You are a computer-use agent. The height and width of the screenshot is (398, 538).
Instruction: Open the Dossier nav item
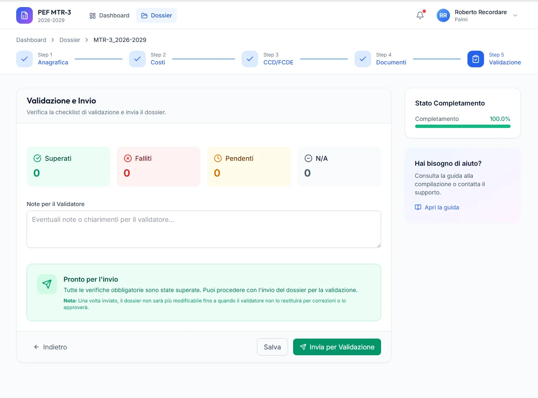157,15
